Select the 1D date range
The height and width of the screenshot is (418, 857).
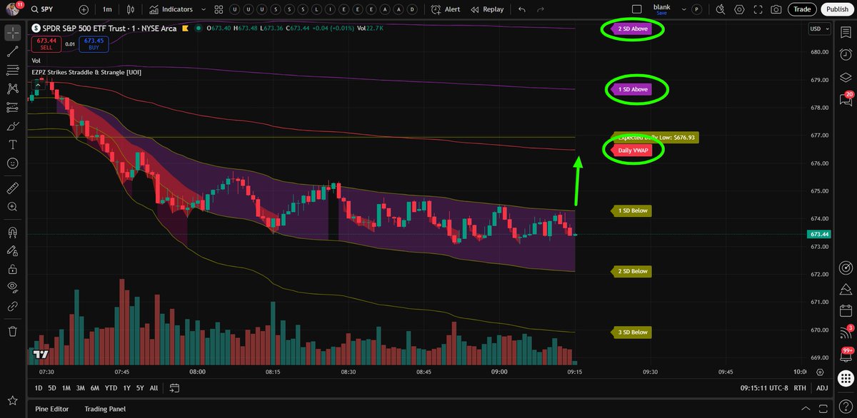click(39, 388)
